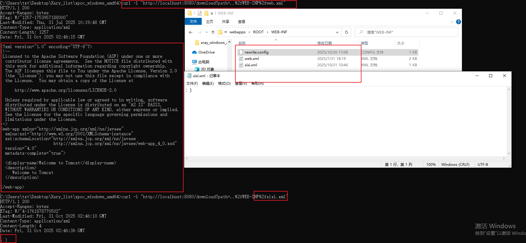Click Notepad horizontal scrollbar right arrow

pyautogui.click(x=504, y=158)
